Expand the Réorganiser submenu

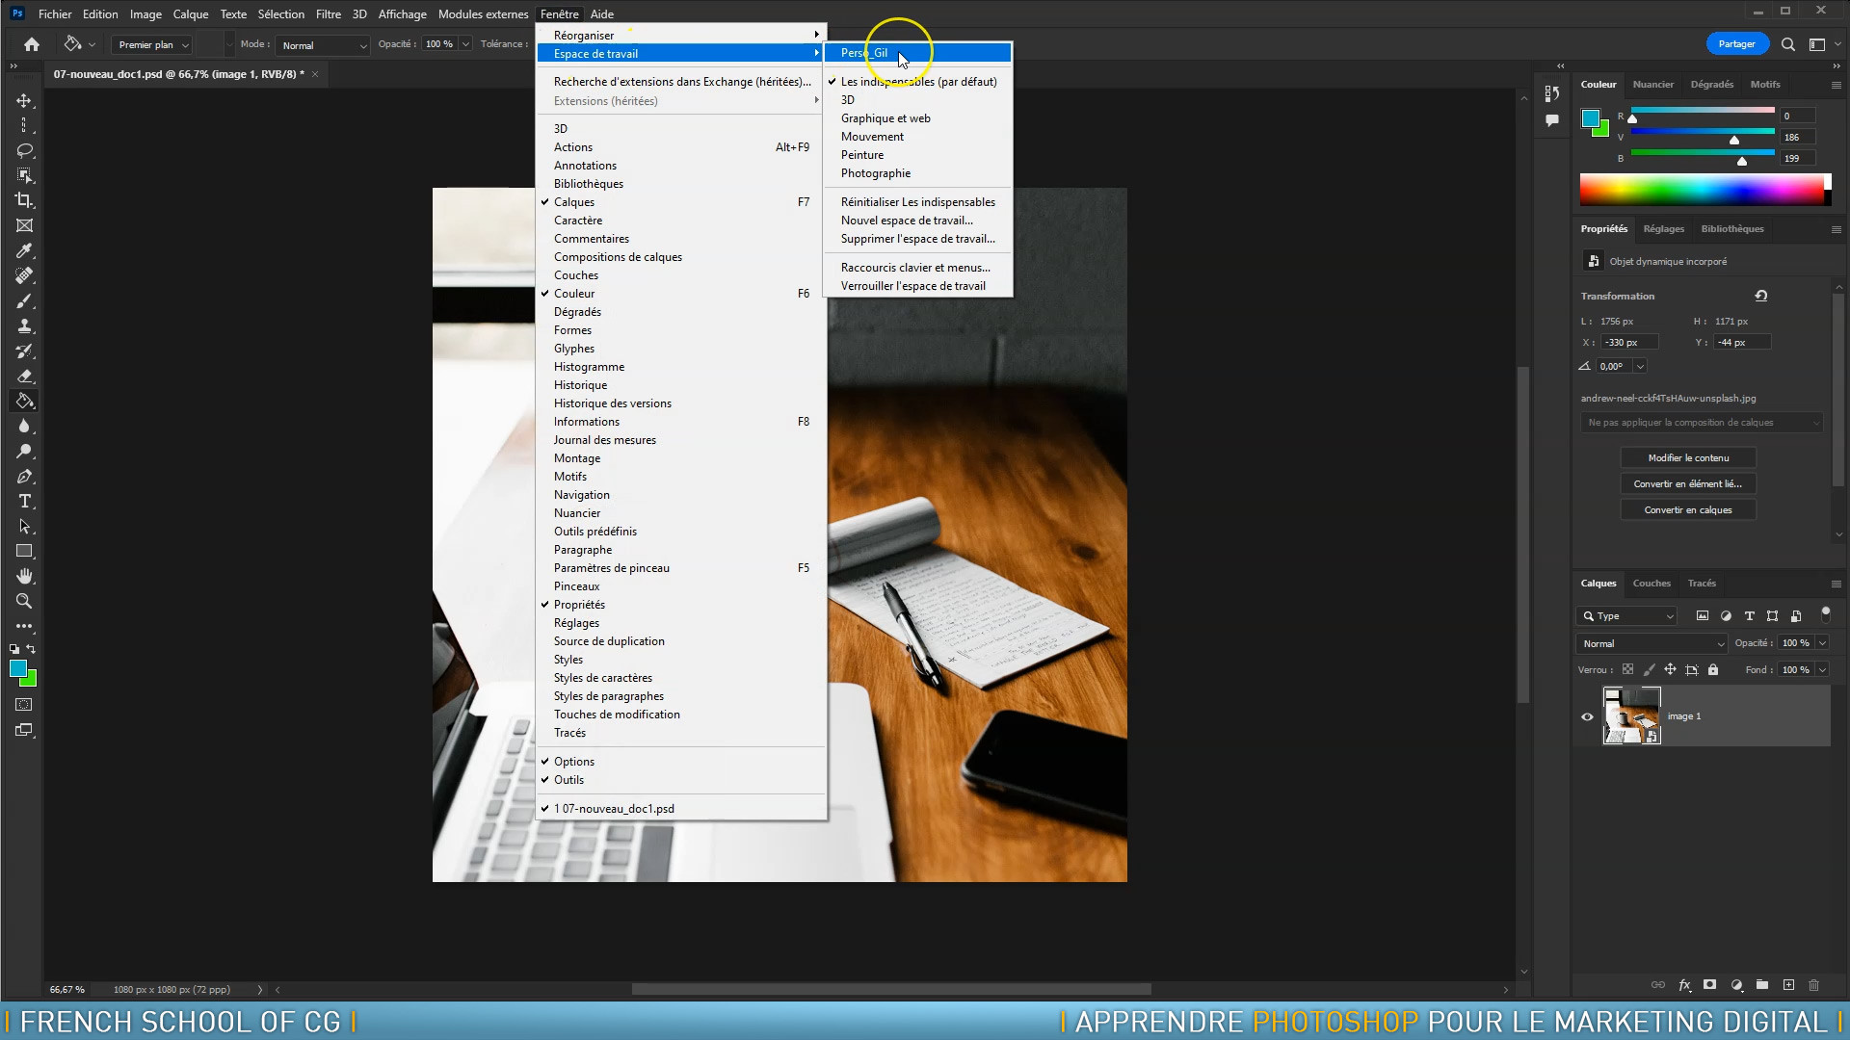[x=681, y=36]
